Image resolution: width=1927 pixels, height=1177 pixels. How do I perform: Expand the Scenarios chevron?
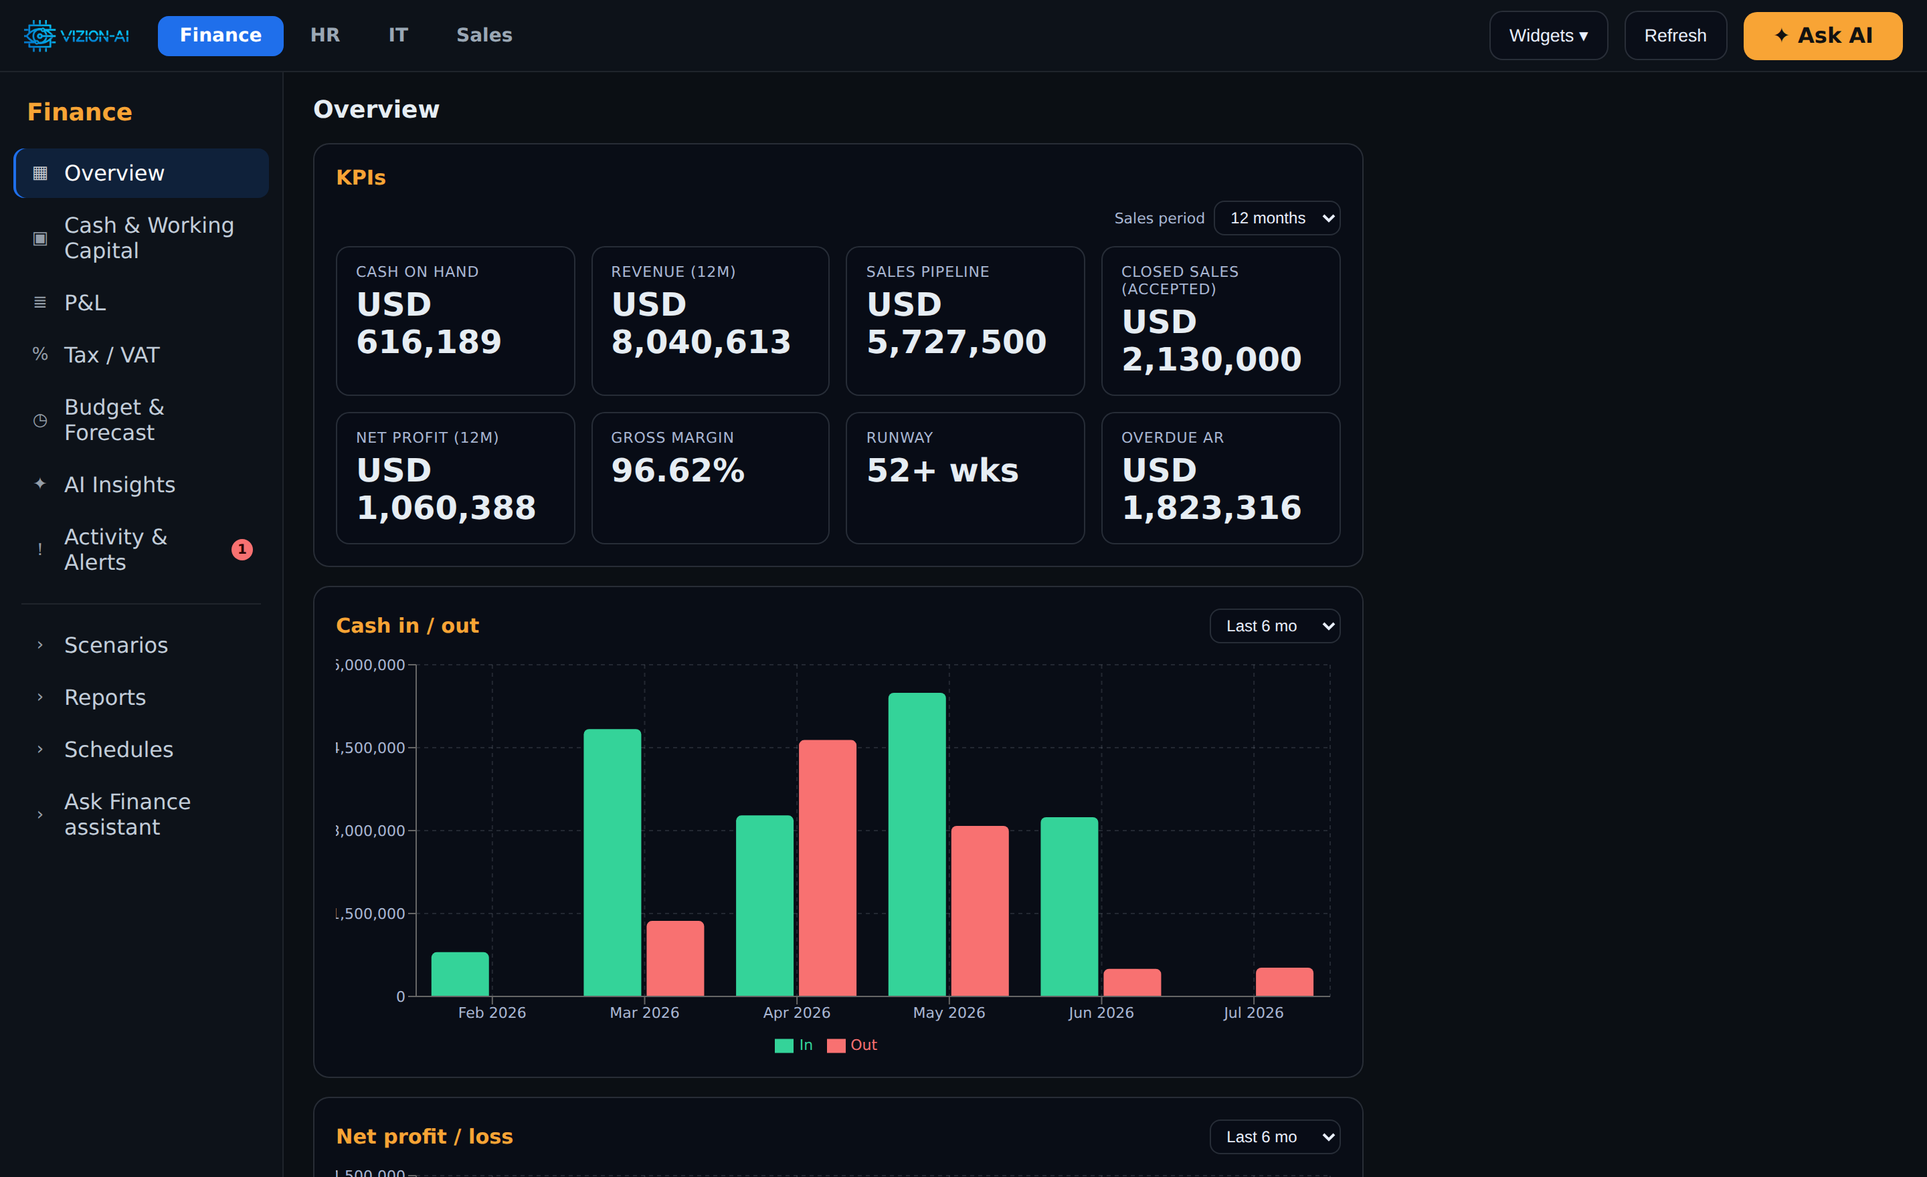[40, 645]
